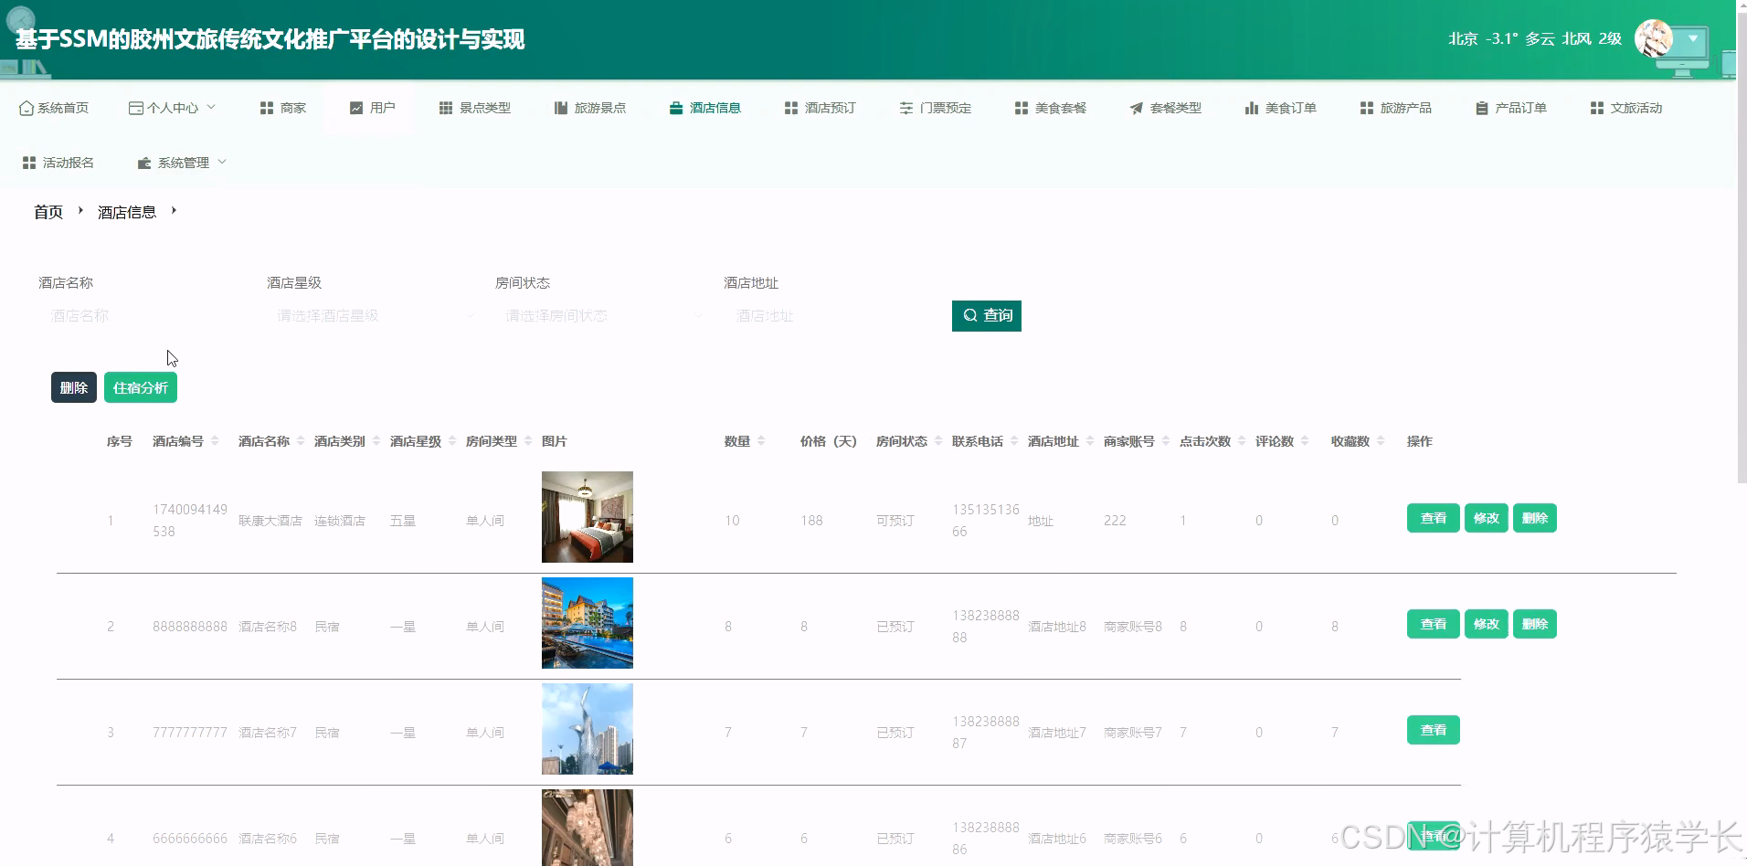Select the 旅游景点 attraction icon
This screenshot has width=1747, height=866.
click(560, 107)
